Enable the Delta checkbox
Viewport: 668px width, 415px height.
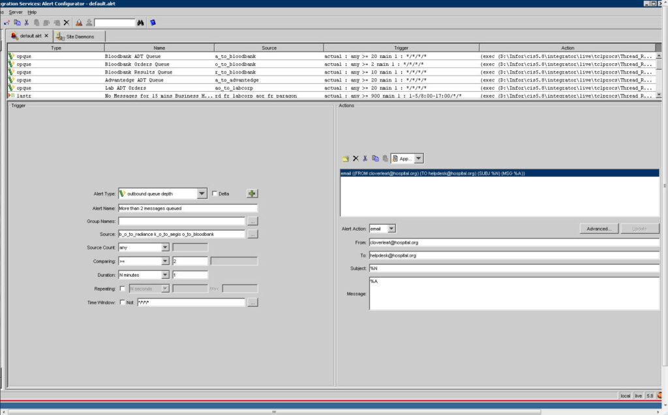pos(215,193)
